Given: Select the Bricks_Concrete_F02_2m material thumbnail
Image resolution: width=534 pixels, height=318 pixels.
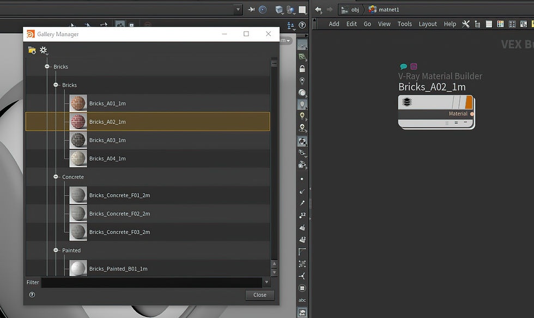Looking at the screenshot, I should point(77,213).
